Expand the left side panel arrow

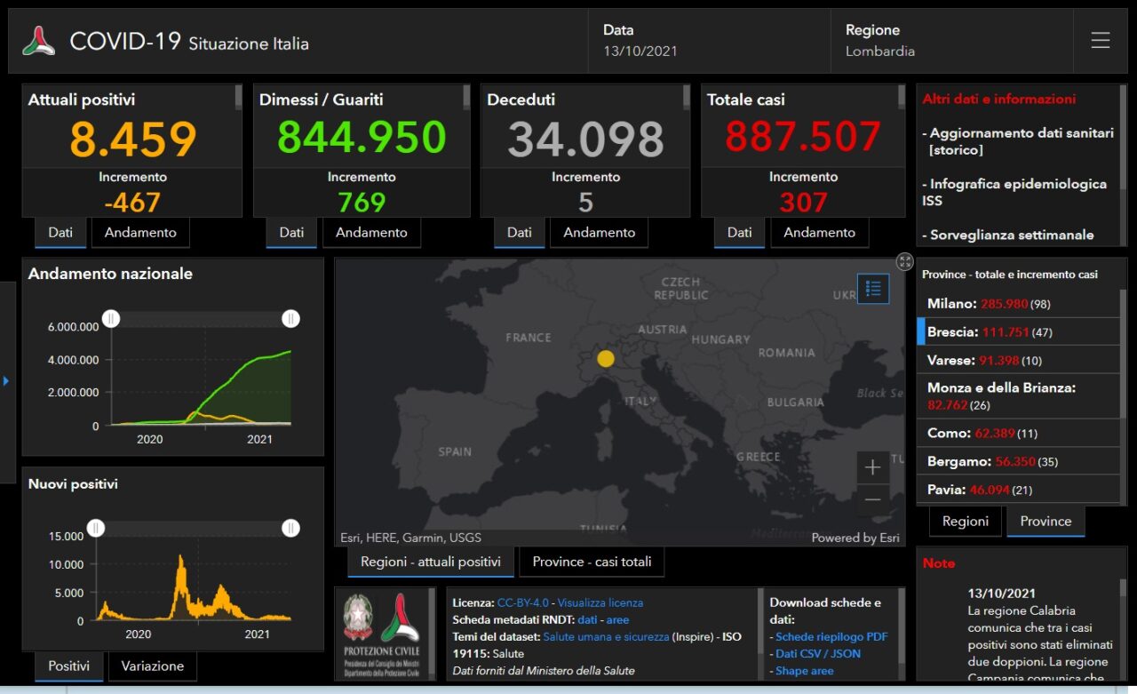coord(6,381)
